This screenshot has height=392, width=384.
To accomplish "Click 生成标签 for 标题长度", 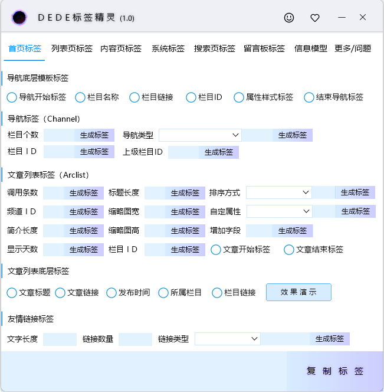I will click(185, 193).
